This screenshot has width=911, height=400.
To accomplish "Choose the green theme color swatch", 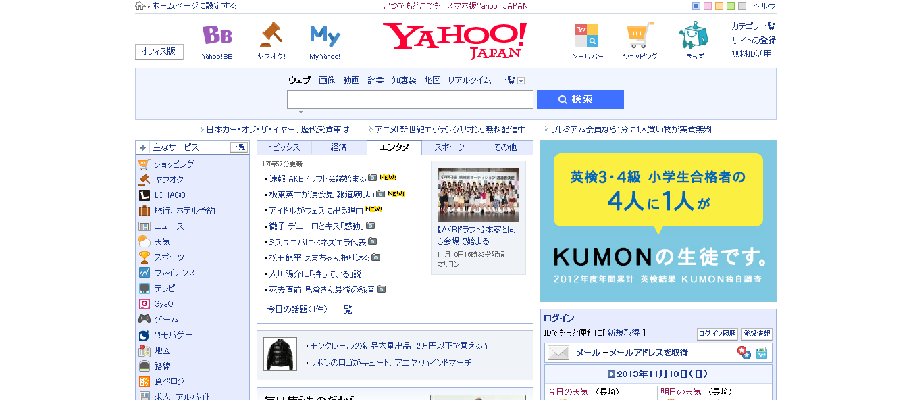I will 731,6.
